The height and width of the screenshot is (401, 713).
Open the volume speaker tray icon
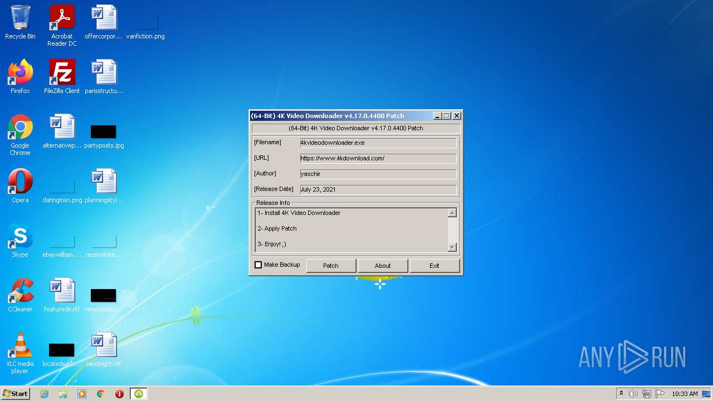pyautogui.click(x=633, y=394)
